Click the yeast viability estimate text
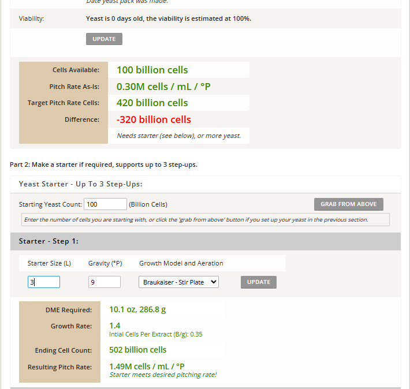This screenshot has height=389, width=410. (168, 18)
